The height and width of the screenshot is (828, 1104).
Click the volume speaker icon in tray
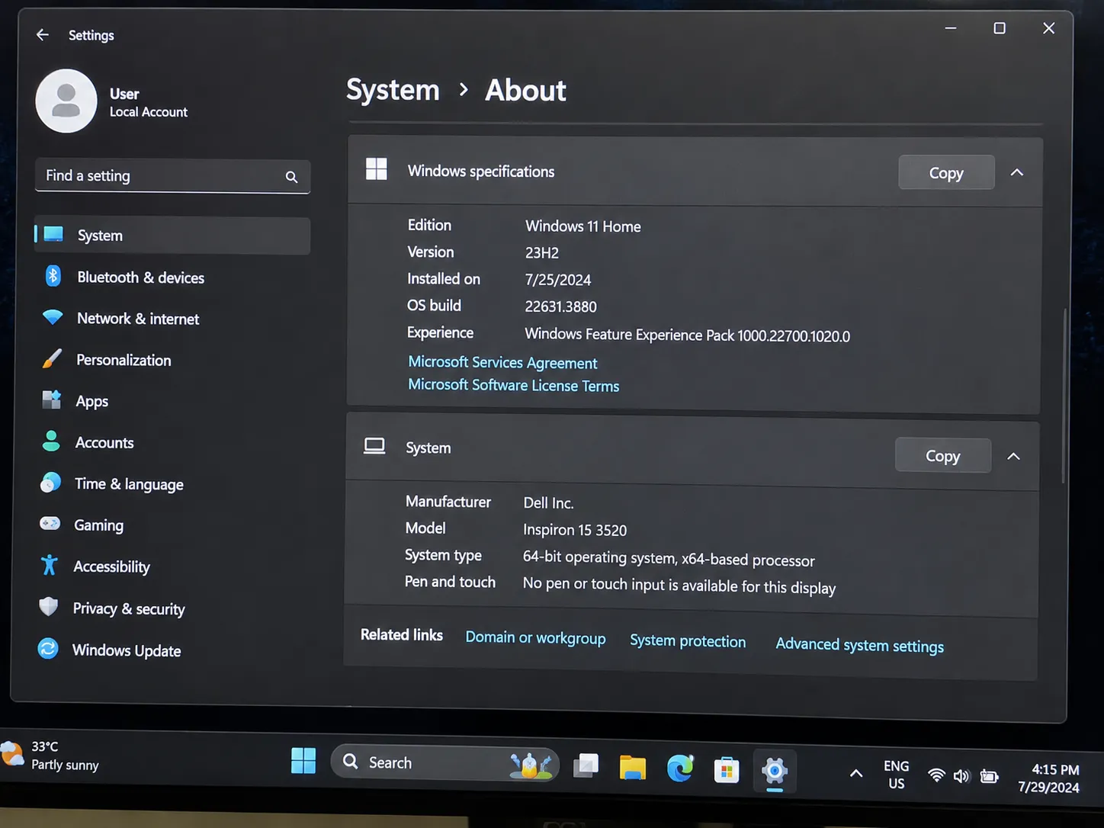coord(961,776)
